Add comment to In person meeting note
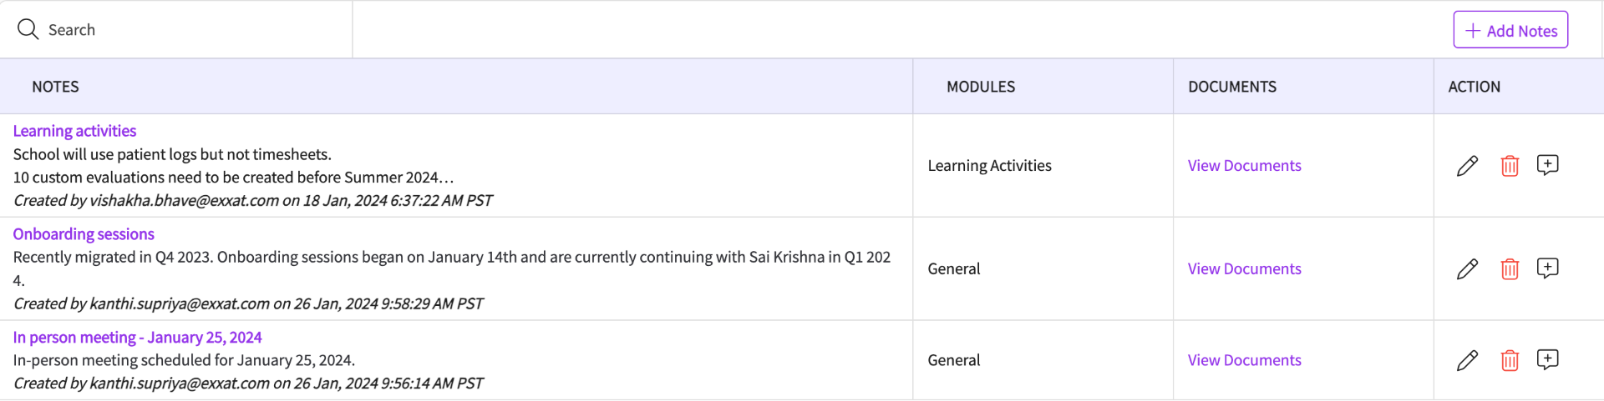Image resolution: width=1604 pixels, height=401 pixels. [1547, 359]
